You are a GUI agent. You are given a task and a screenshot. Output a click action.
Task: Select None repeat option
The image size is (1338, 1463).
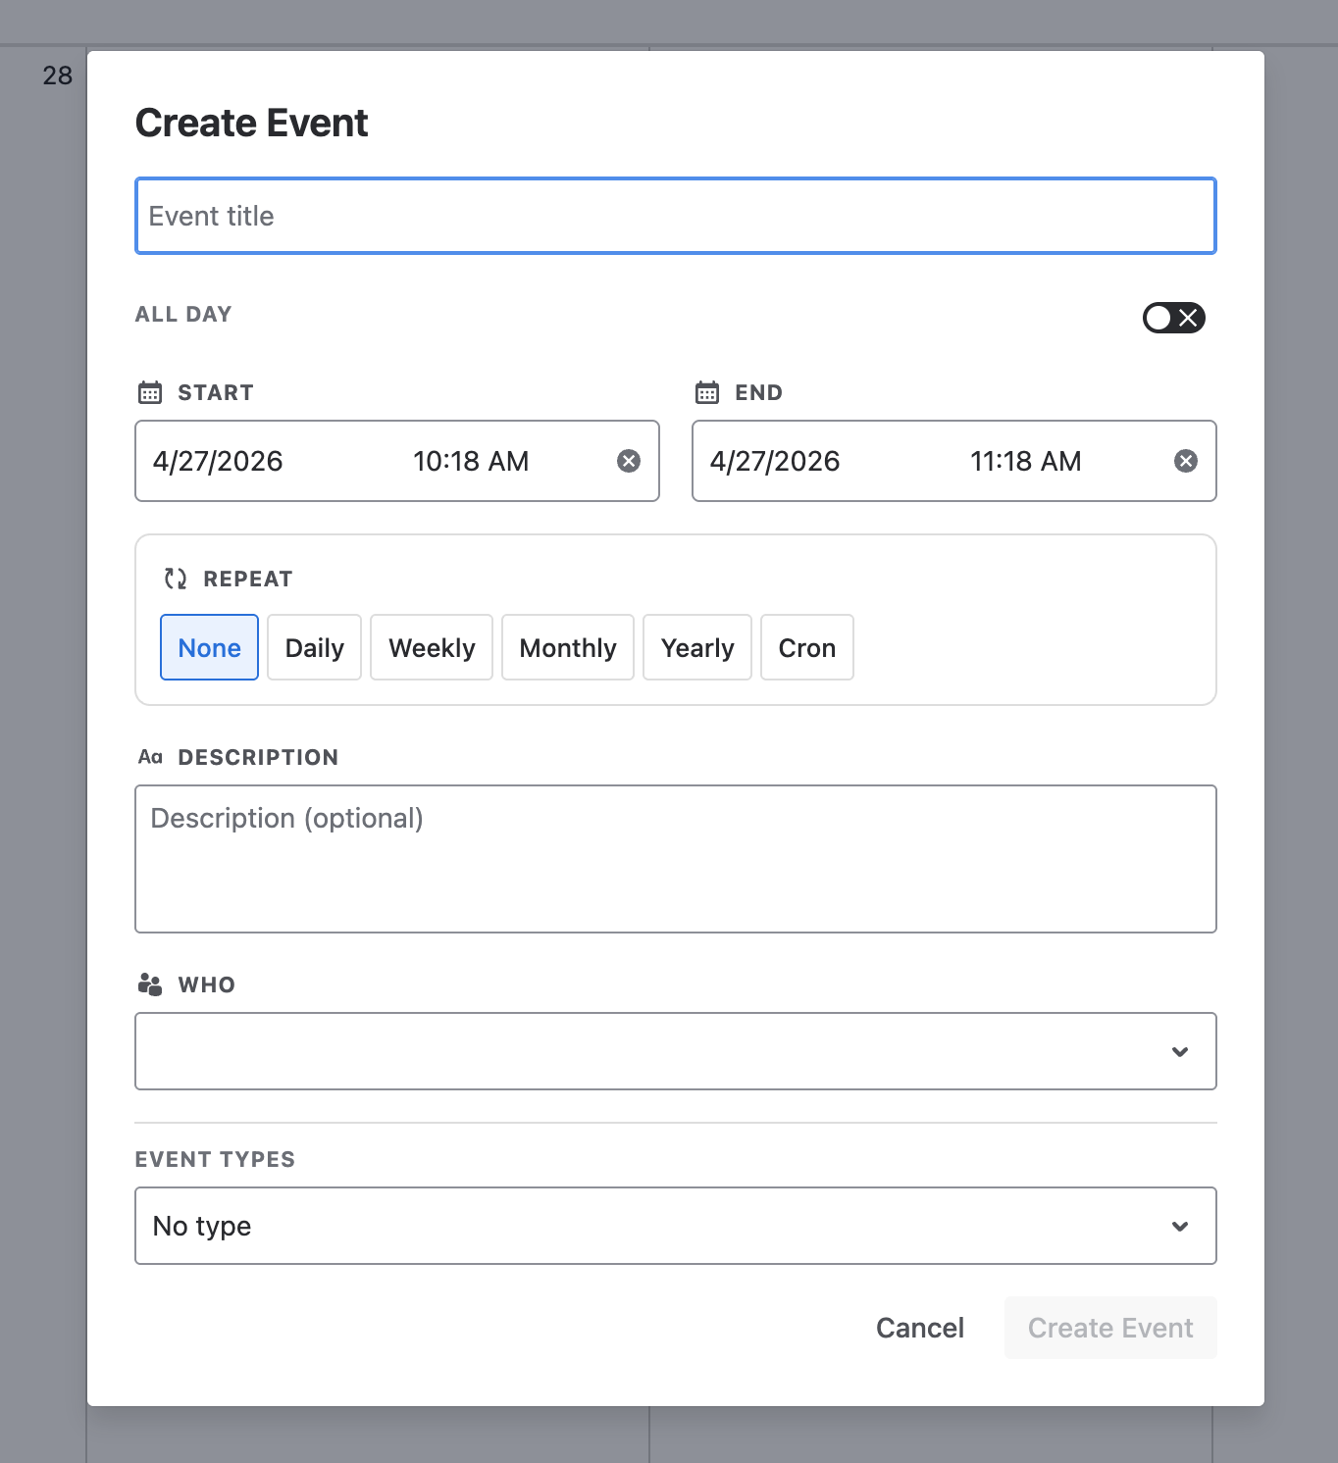(x=209, y=647)
